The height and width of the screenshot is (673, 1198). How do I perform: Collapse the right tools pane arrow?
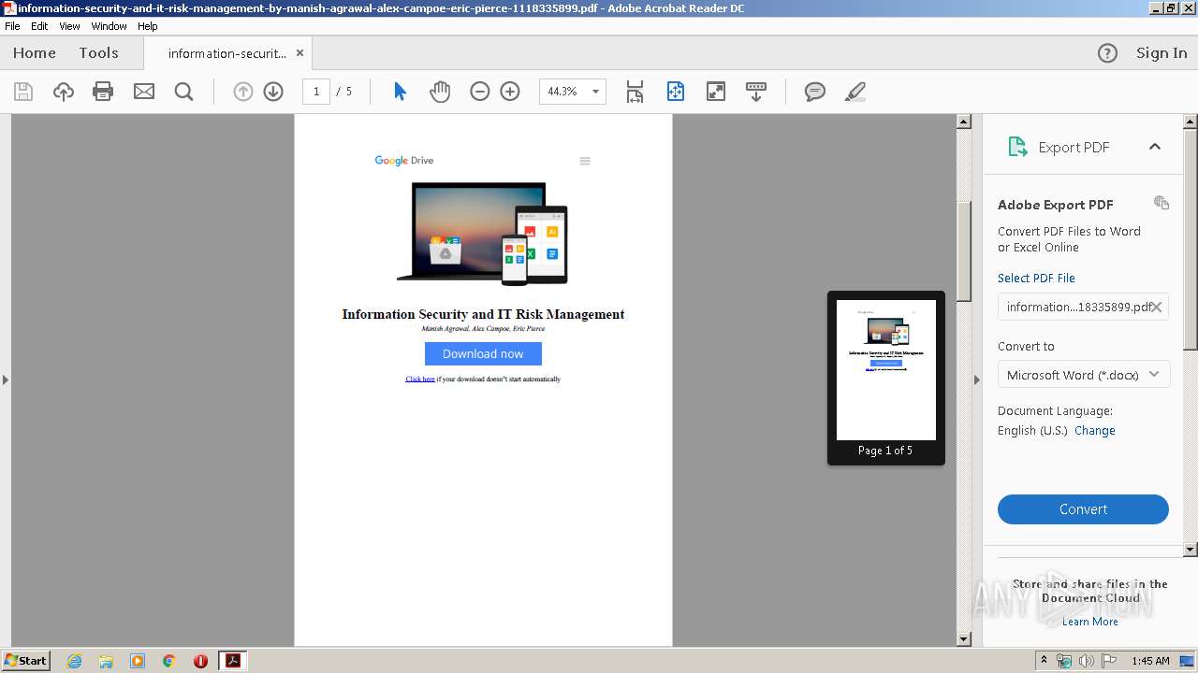pyautogui.click(x=977, y=379)
